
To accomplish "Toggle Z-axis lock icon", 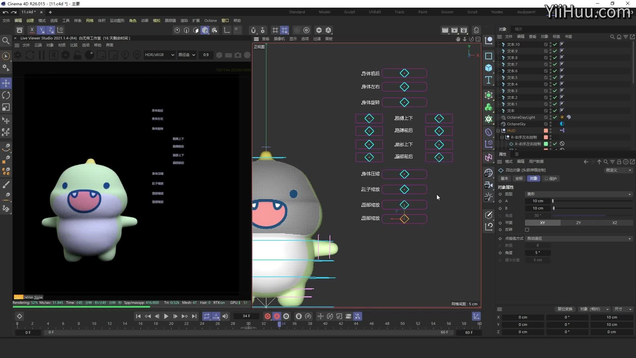I will point(51,30).
